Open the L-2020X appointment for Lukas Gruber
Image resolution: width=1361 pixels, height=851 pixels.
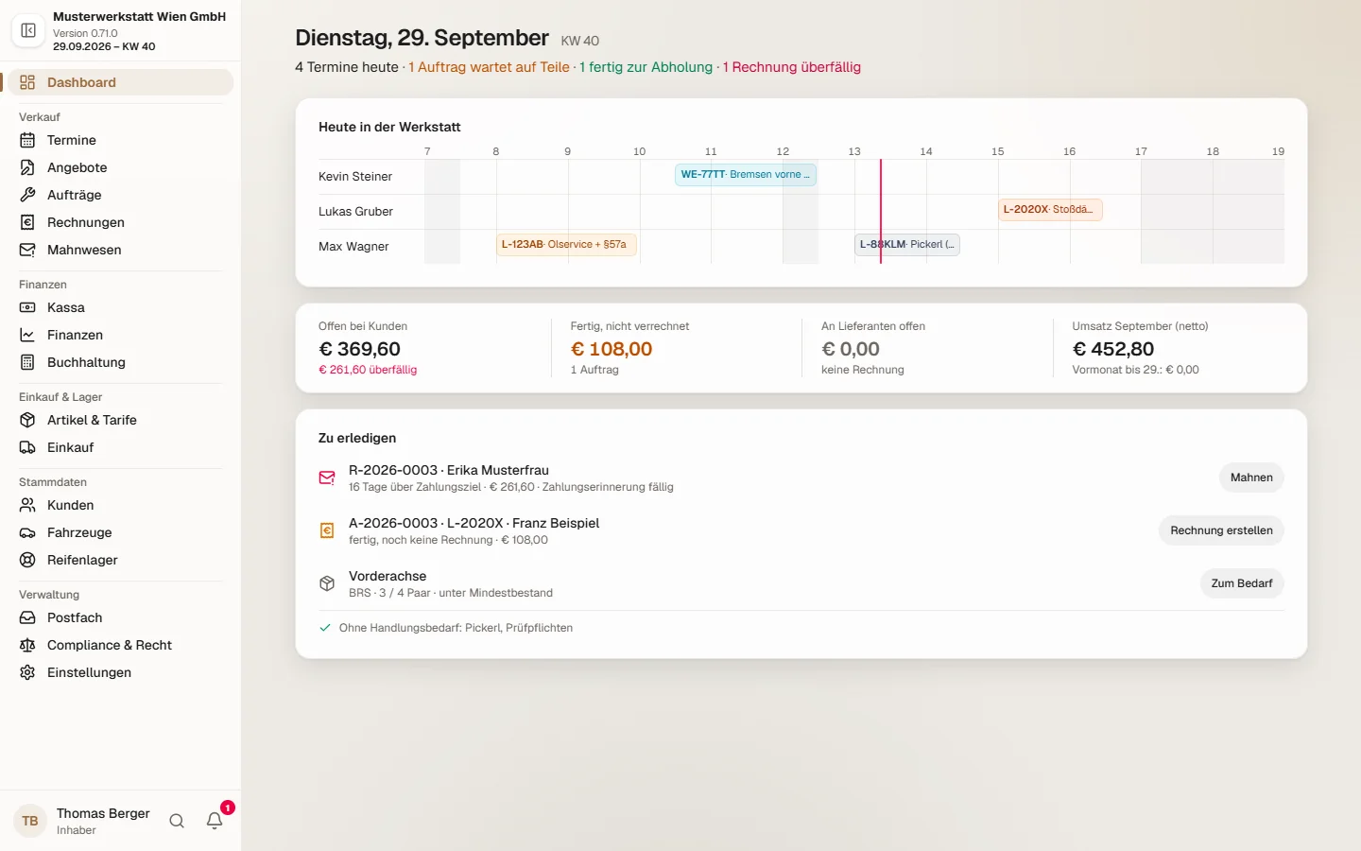tap(1050, 210)
